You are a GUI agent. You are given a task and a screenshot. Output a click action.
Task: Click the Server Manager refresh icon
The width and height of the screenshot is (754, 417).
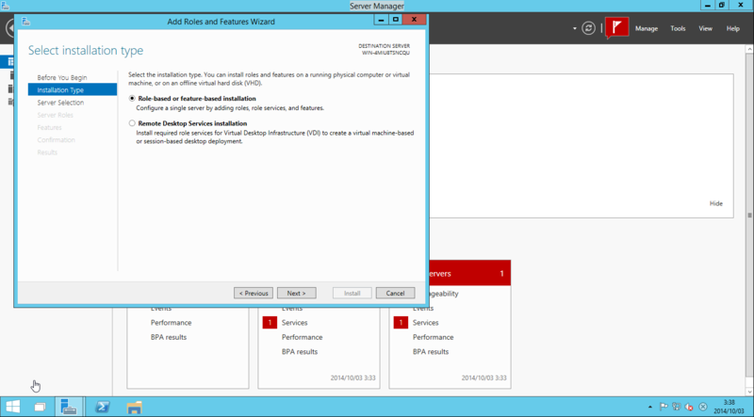(588, 28)
